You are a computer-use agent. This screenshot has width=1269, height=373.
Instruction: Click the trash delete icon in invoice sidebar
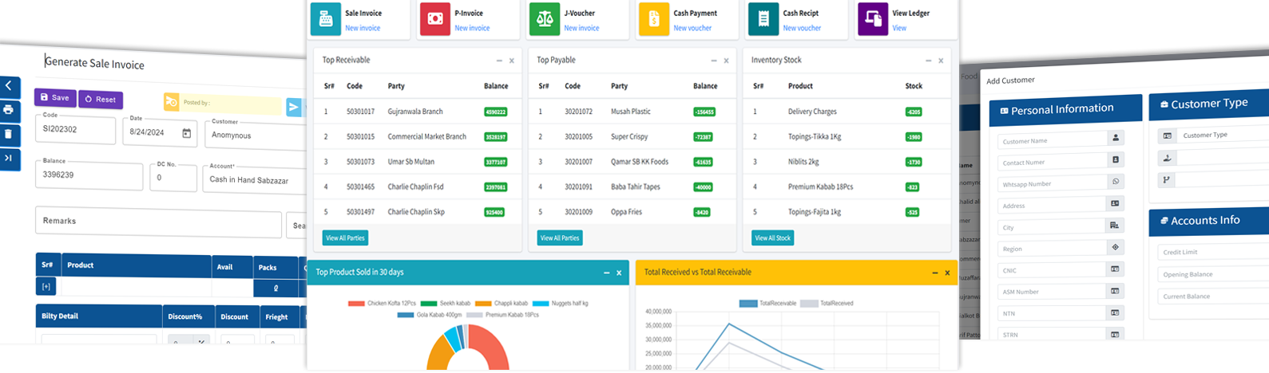[x=9, y=134]
